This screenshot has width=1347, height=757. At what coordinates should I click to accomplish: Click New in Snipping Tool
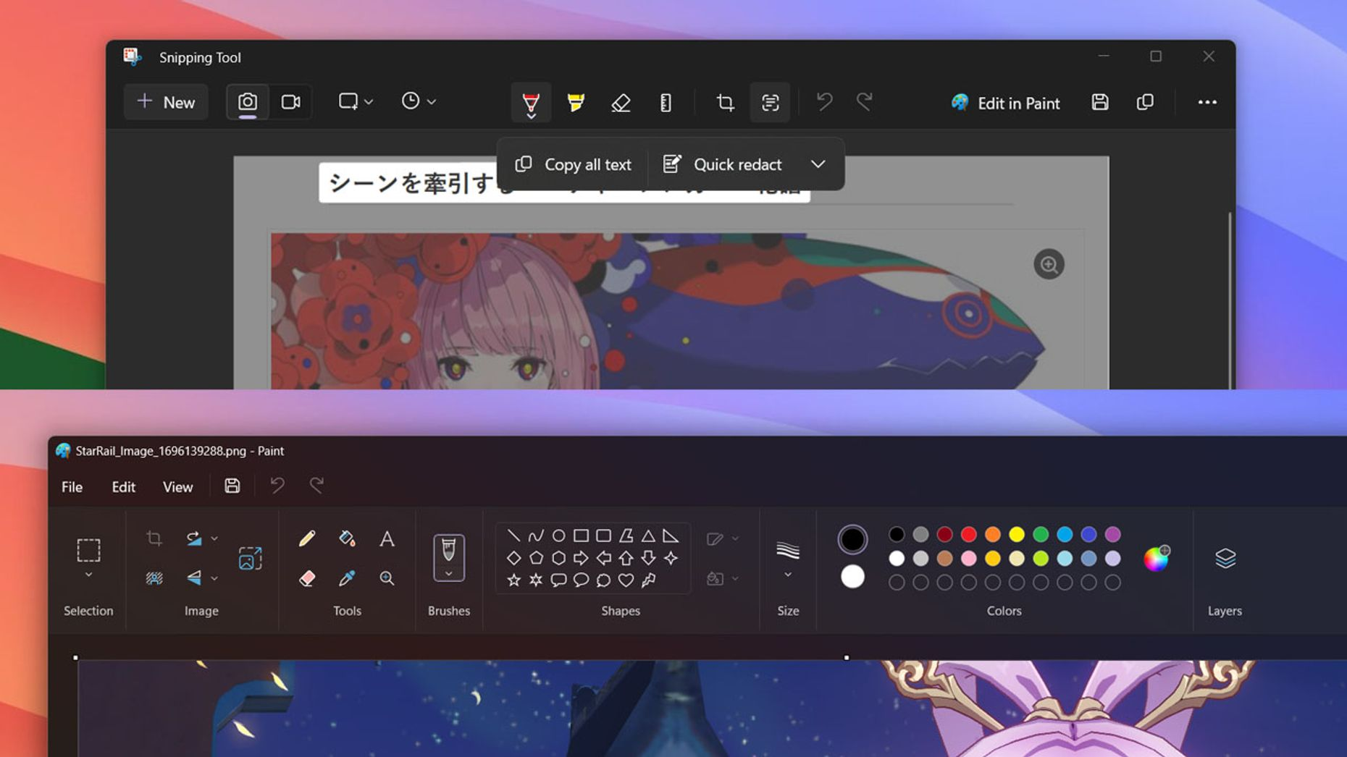click(166, 102)
